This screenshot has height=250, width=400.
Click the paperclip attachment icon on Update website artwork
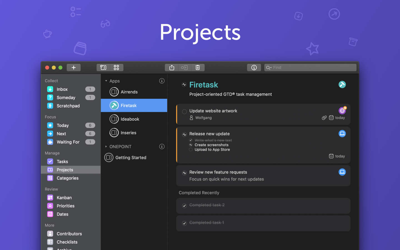324,117
